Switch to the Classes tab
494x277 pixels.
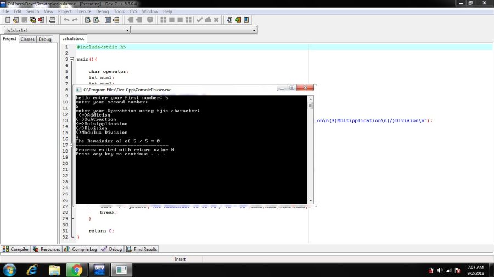point(27,39)
